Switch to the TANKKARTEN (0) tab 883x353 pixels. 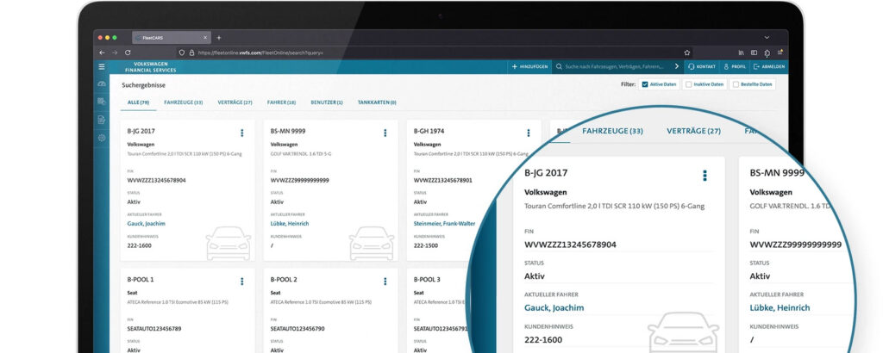pyautogui.click(x=377, y=102)
